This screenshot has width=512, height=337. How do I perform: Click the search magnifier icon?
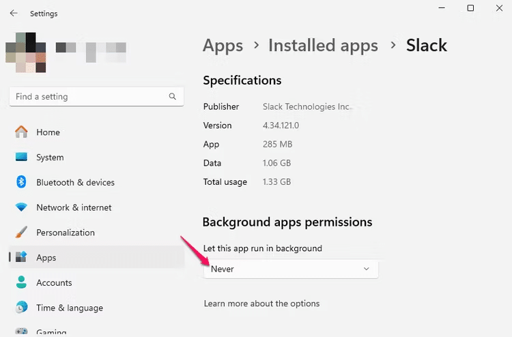[173, 97]
